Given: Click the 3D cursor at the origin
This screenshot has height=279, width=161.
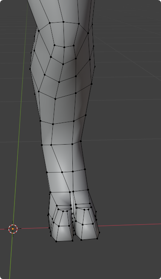Looking at the screenshot, I should pos(13,229).
